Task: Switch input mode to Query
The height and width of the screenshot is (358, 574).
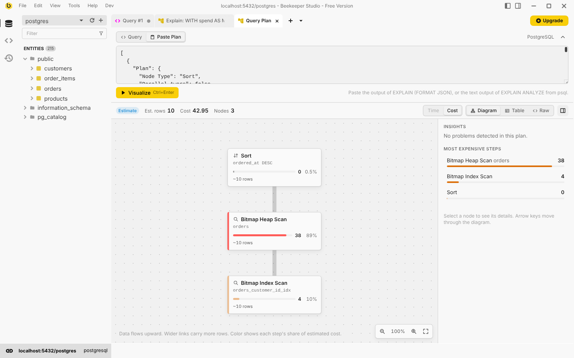Action: click(x=132, y=37)
